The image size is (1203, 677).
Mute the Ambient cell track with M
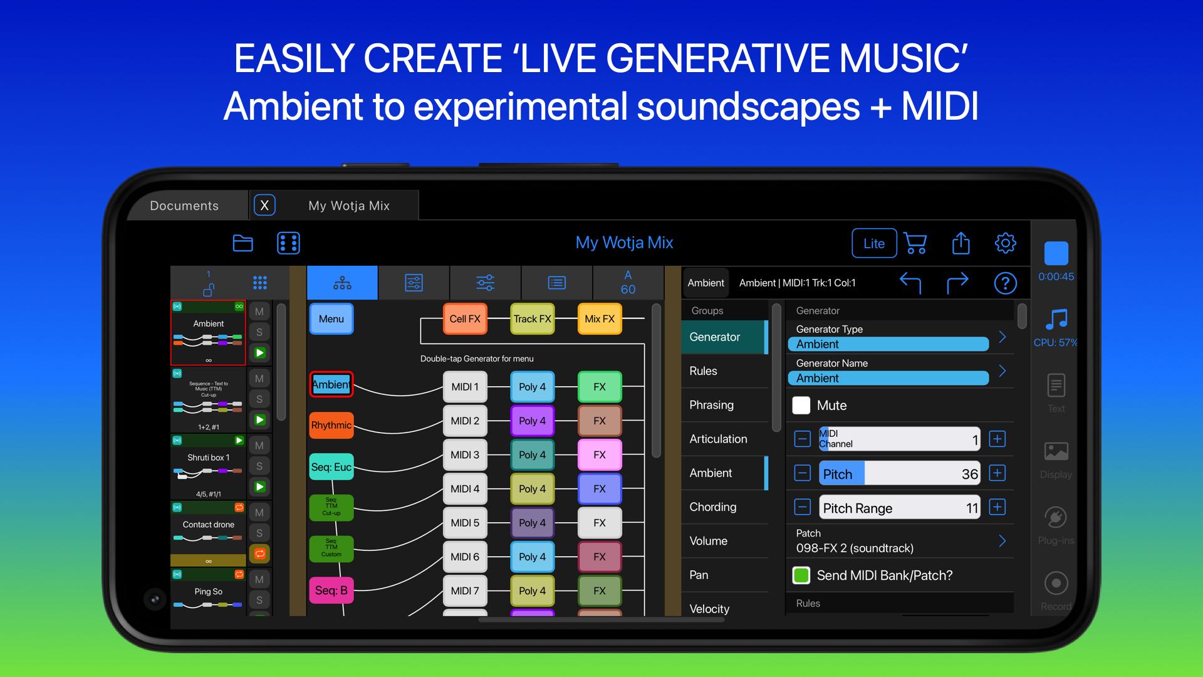coord(259,312)
